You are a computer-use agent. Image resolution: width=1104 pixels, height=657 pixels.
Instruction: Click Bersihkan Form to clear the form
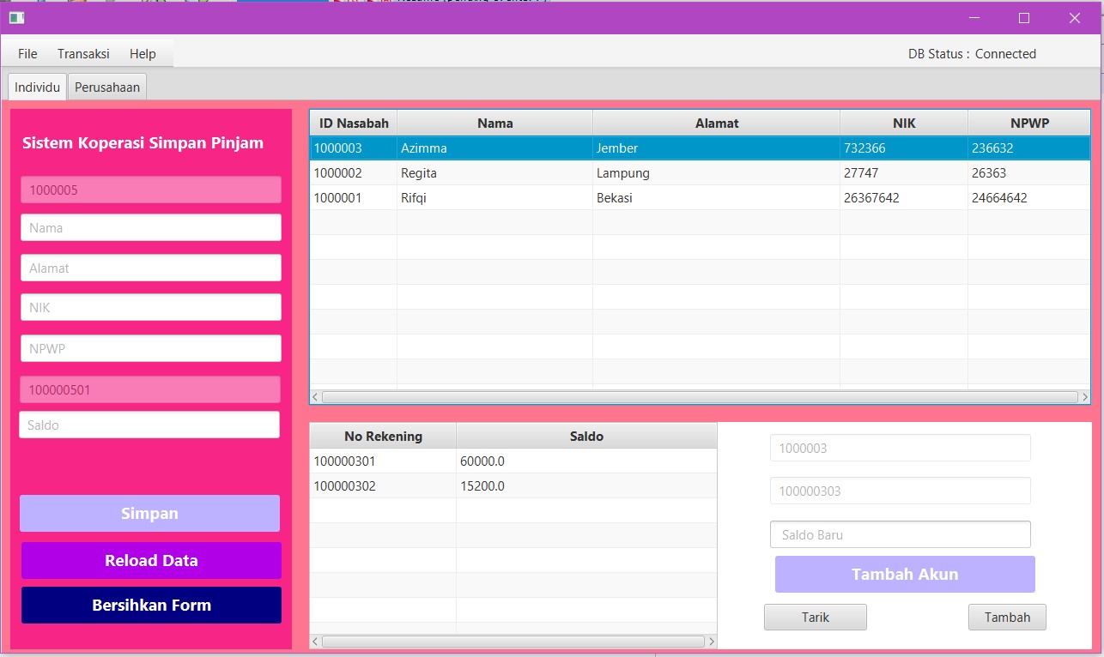(149, 605)
